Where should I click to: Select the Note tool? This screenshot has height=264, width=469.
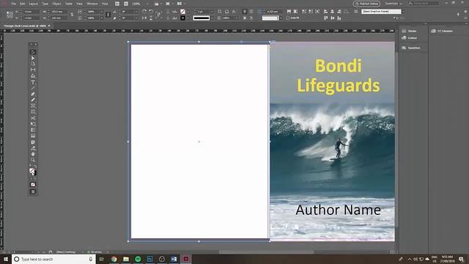33,142
